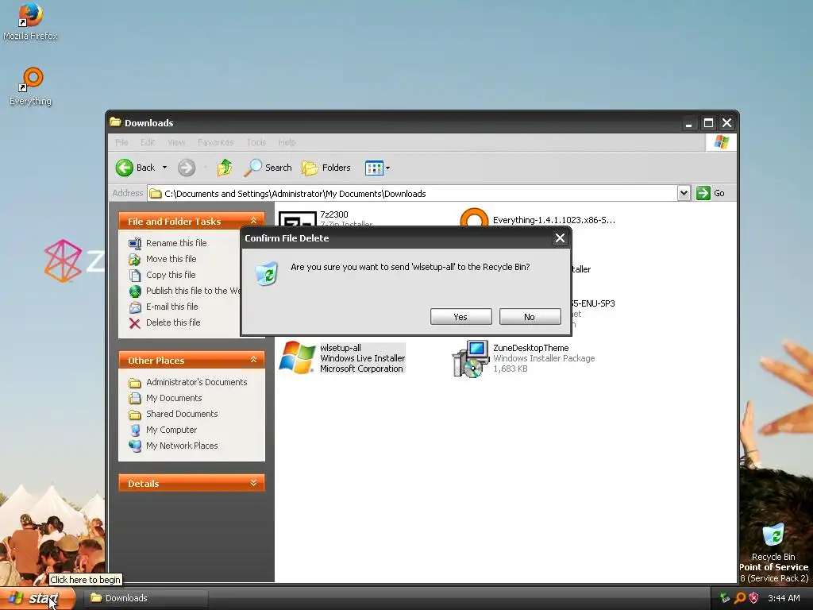Choose Move this file
This screenshot has height=610, width=813.
coord(171,259)
